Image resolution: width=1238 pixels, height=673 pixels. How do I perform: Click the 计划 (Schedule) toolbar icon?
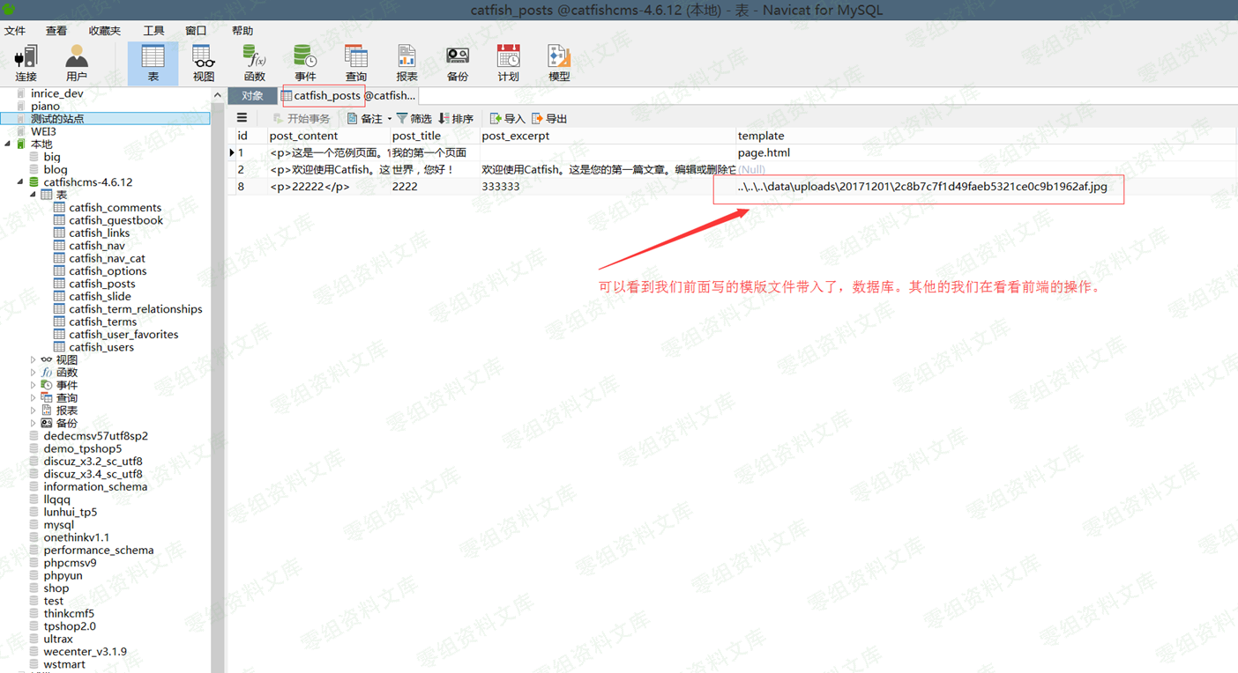(508, 63)
